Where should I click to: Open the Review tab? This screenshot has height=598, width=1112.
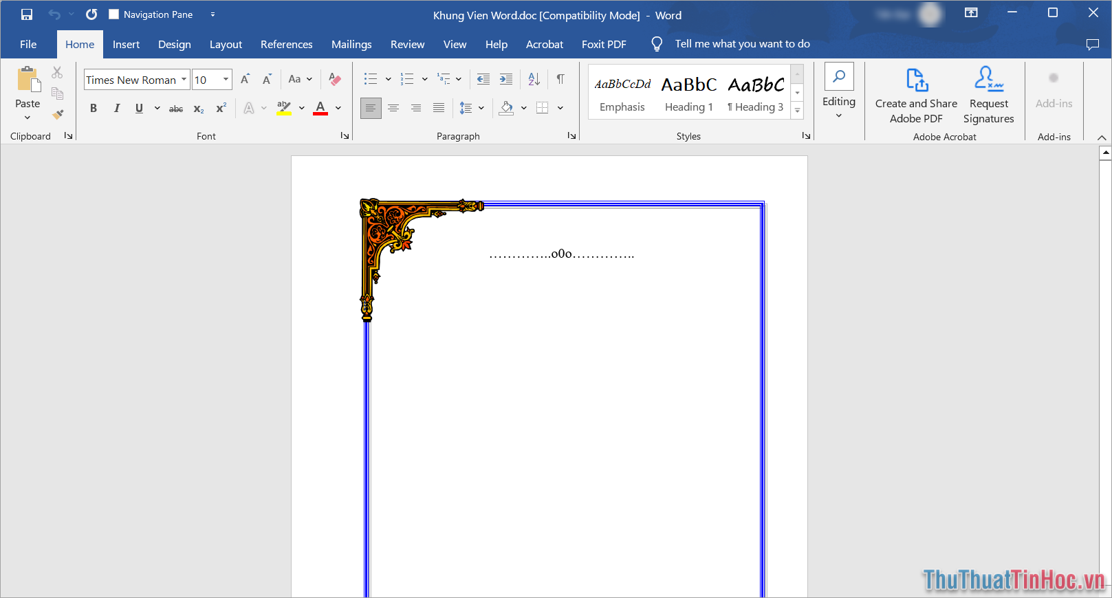pos(407,44)
